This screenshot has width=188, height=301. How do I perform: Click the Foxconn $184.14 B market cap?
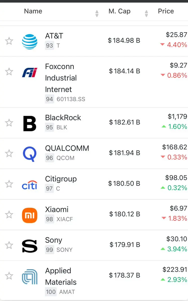(x=124, y=71)
